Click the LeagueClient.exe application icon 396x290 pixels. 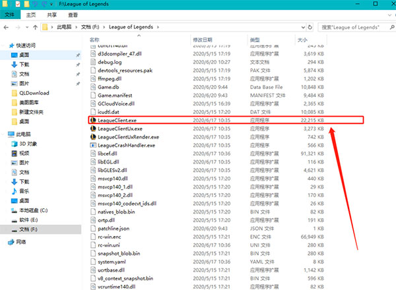[93, 121]
